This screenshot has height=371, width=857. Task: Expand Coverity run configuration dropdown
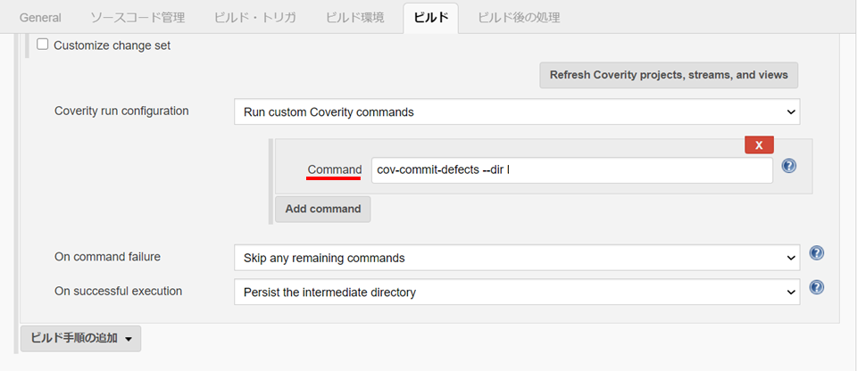(x=516, y=112)
